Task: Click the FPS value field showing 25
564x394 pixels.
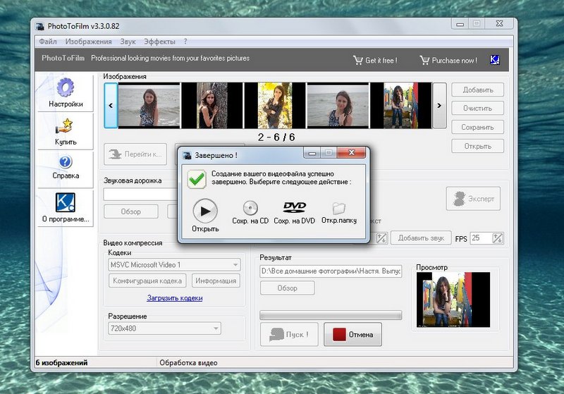Action: pos(481,238)
